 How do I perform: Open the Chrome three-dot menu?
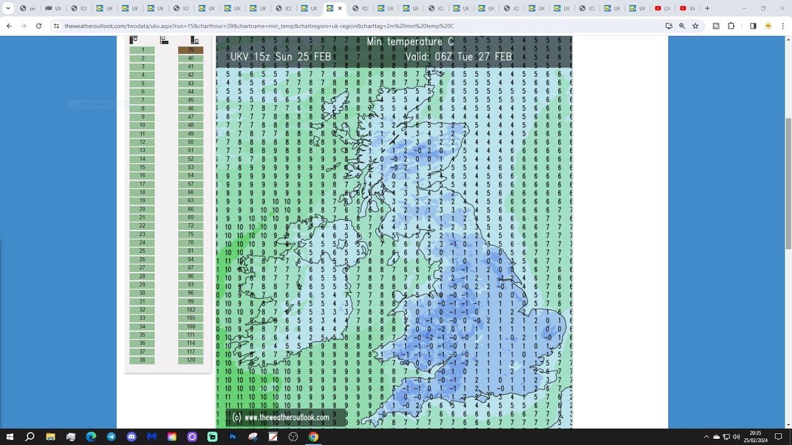click(x=783, y=26)
